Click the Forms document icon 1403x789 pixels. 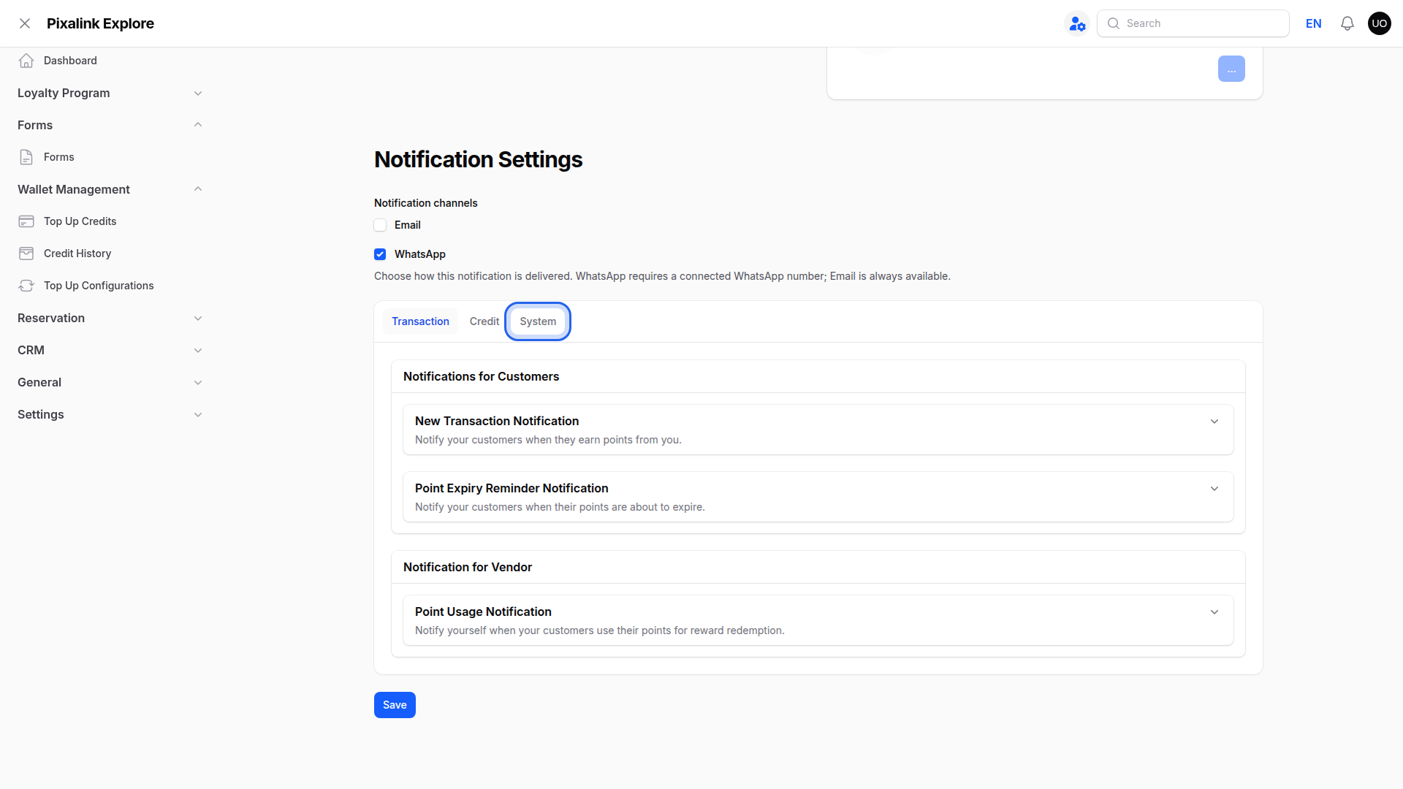(x=26, y=157)
